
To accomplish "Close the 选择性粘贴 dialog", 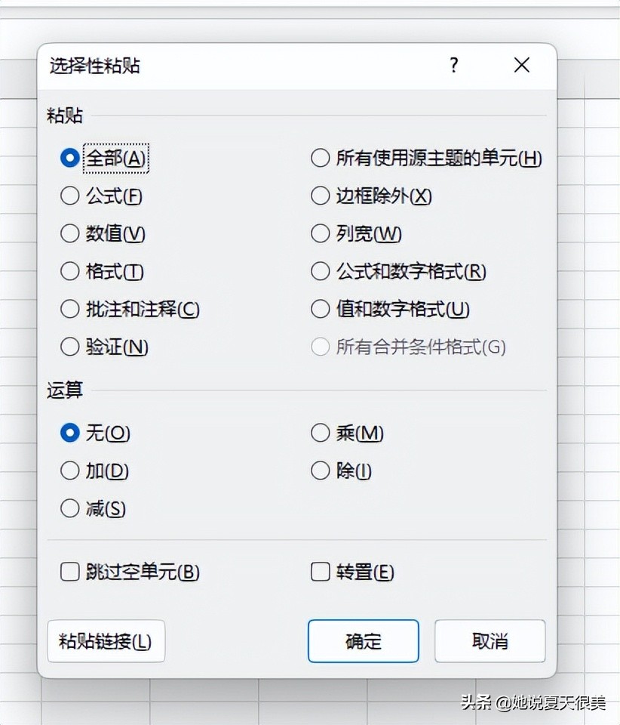I will (x=522, y=65).
